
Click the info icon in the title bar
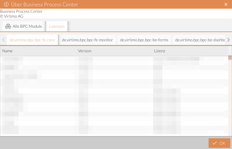(x=6, y=4)
